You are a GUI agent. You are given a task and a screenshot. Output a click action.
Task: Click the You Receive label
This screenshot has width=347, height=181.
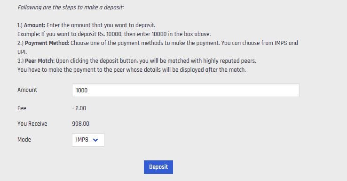coord(32,124)
